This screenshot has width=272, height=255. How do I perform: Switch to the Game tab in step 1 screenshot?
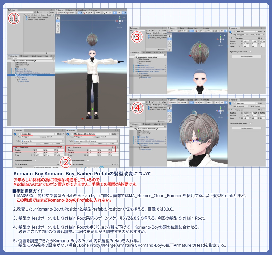(69, 10)
